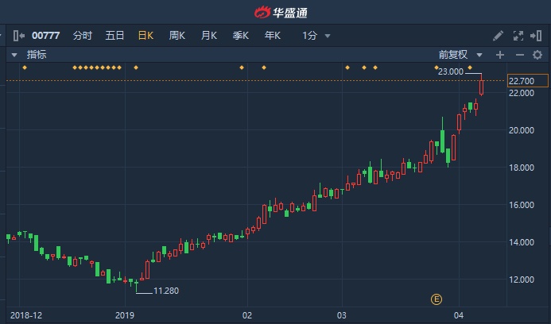Select the pencil drawing tool icon
The image size is (551, 324).
tap(498, 36)
